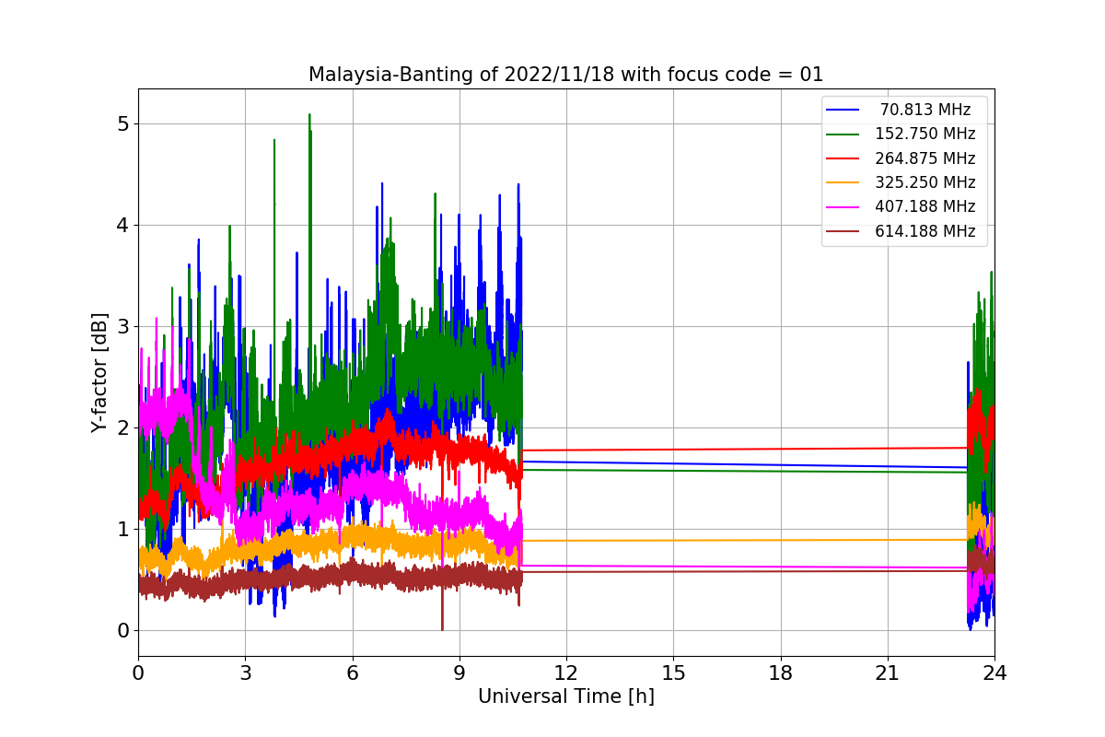The width and height of the screenshot is (1105, 737).
Task: Click the y-axis tick label 1
Action: 122,529
